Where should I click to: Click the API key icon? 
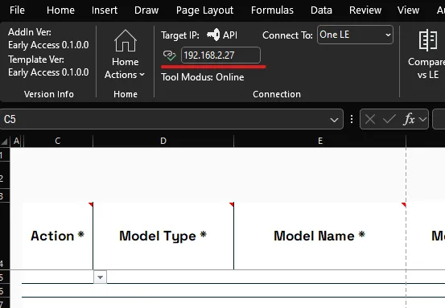[x=213, y=35]
